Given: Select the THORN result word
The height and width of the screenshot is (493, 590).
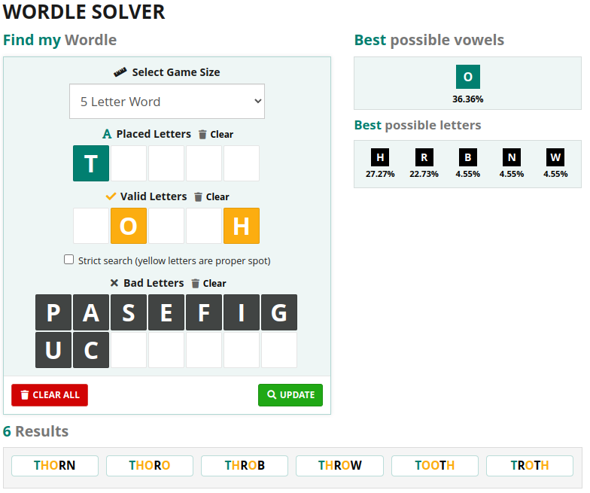Looking at the screenshot, I should (x=55, y=465).
